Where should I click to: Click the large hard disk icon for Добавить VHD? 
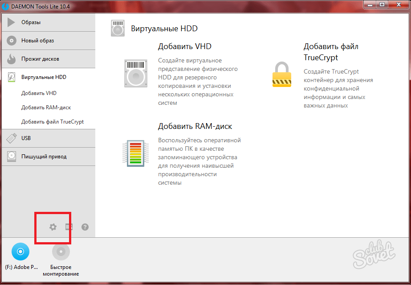point(136,74)
